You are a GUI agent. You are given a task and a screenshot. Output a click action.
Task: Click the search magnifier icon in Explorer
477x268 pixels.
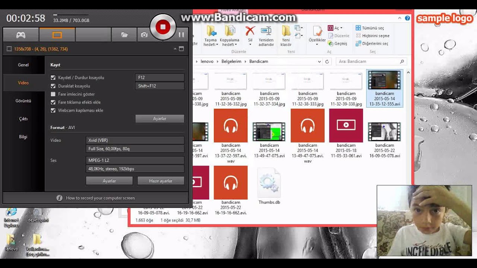402,61
